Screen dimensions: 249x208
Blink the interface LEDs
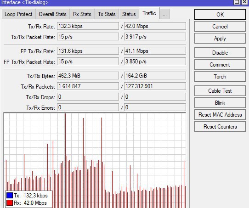[x=220, y=103]
